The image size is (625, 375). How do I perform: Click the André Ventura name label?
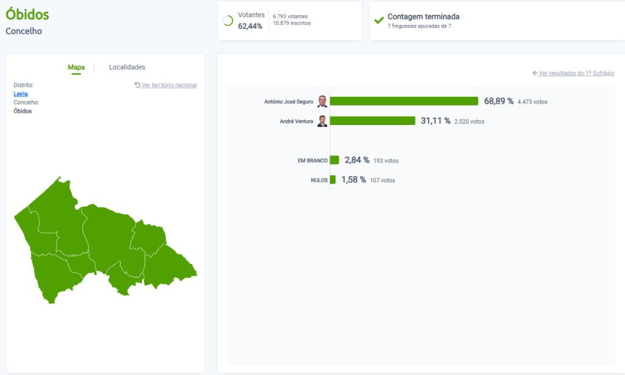pyautogui.click(x=296, y=121)
